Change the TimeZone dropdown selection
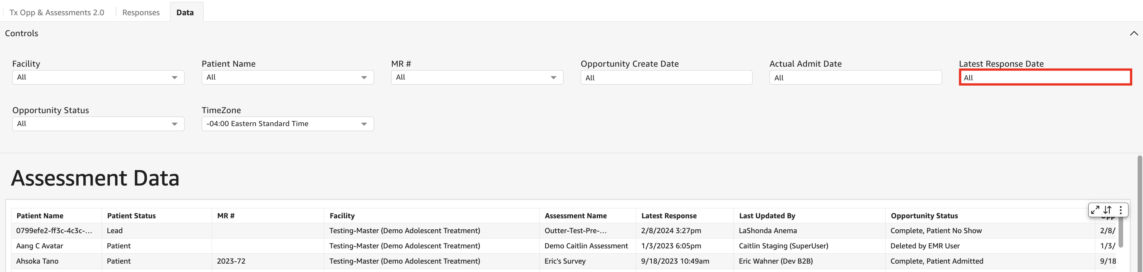Screen dimensions: 1143x272 point(287,124)
